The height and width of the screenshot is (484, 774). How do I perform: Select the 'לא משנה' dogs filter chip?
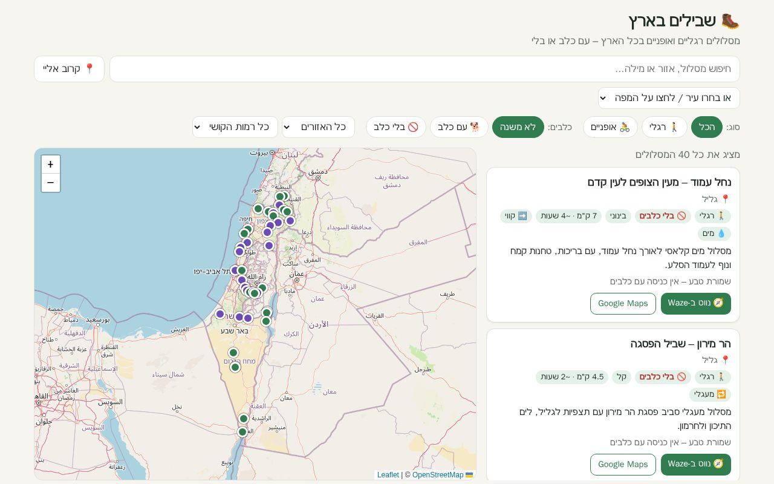[518, 127]
